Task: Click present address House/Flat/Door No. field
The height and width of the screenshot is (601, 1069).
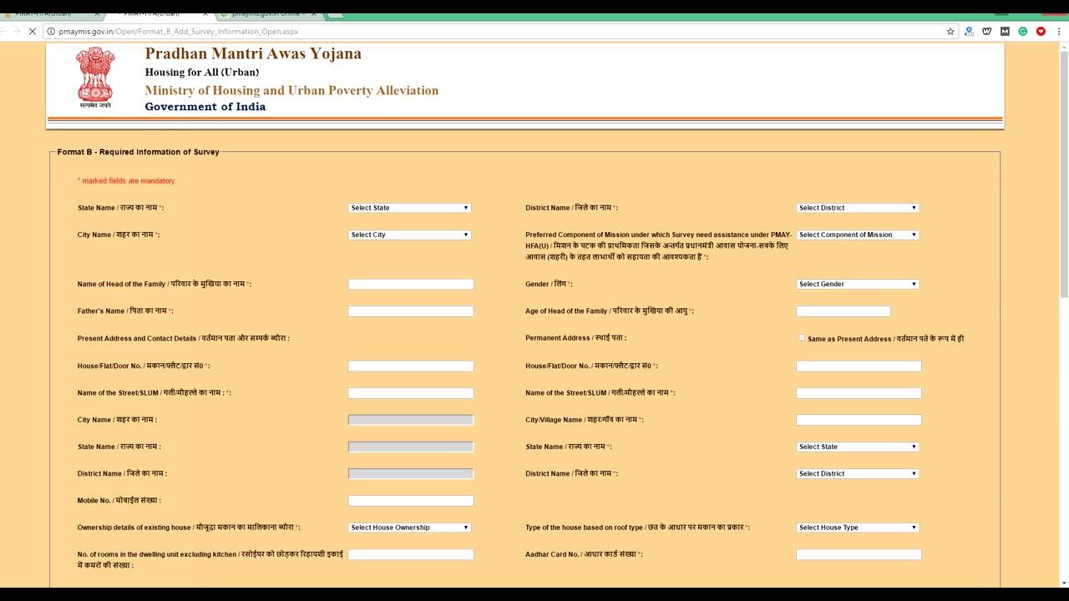Action: (x=411, y=366)
